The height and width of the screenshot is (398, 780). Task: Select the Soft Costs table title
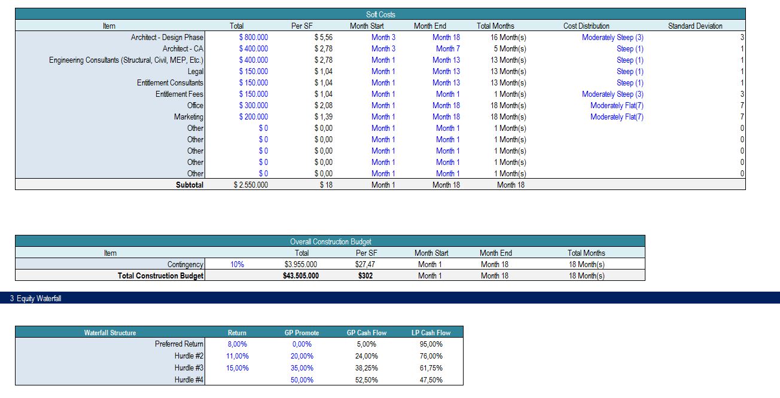380,14
